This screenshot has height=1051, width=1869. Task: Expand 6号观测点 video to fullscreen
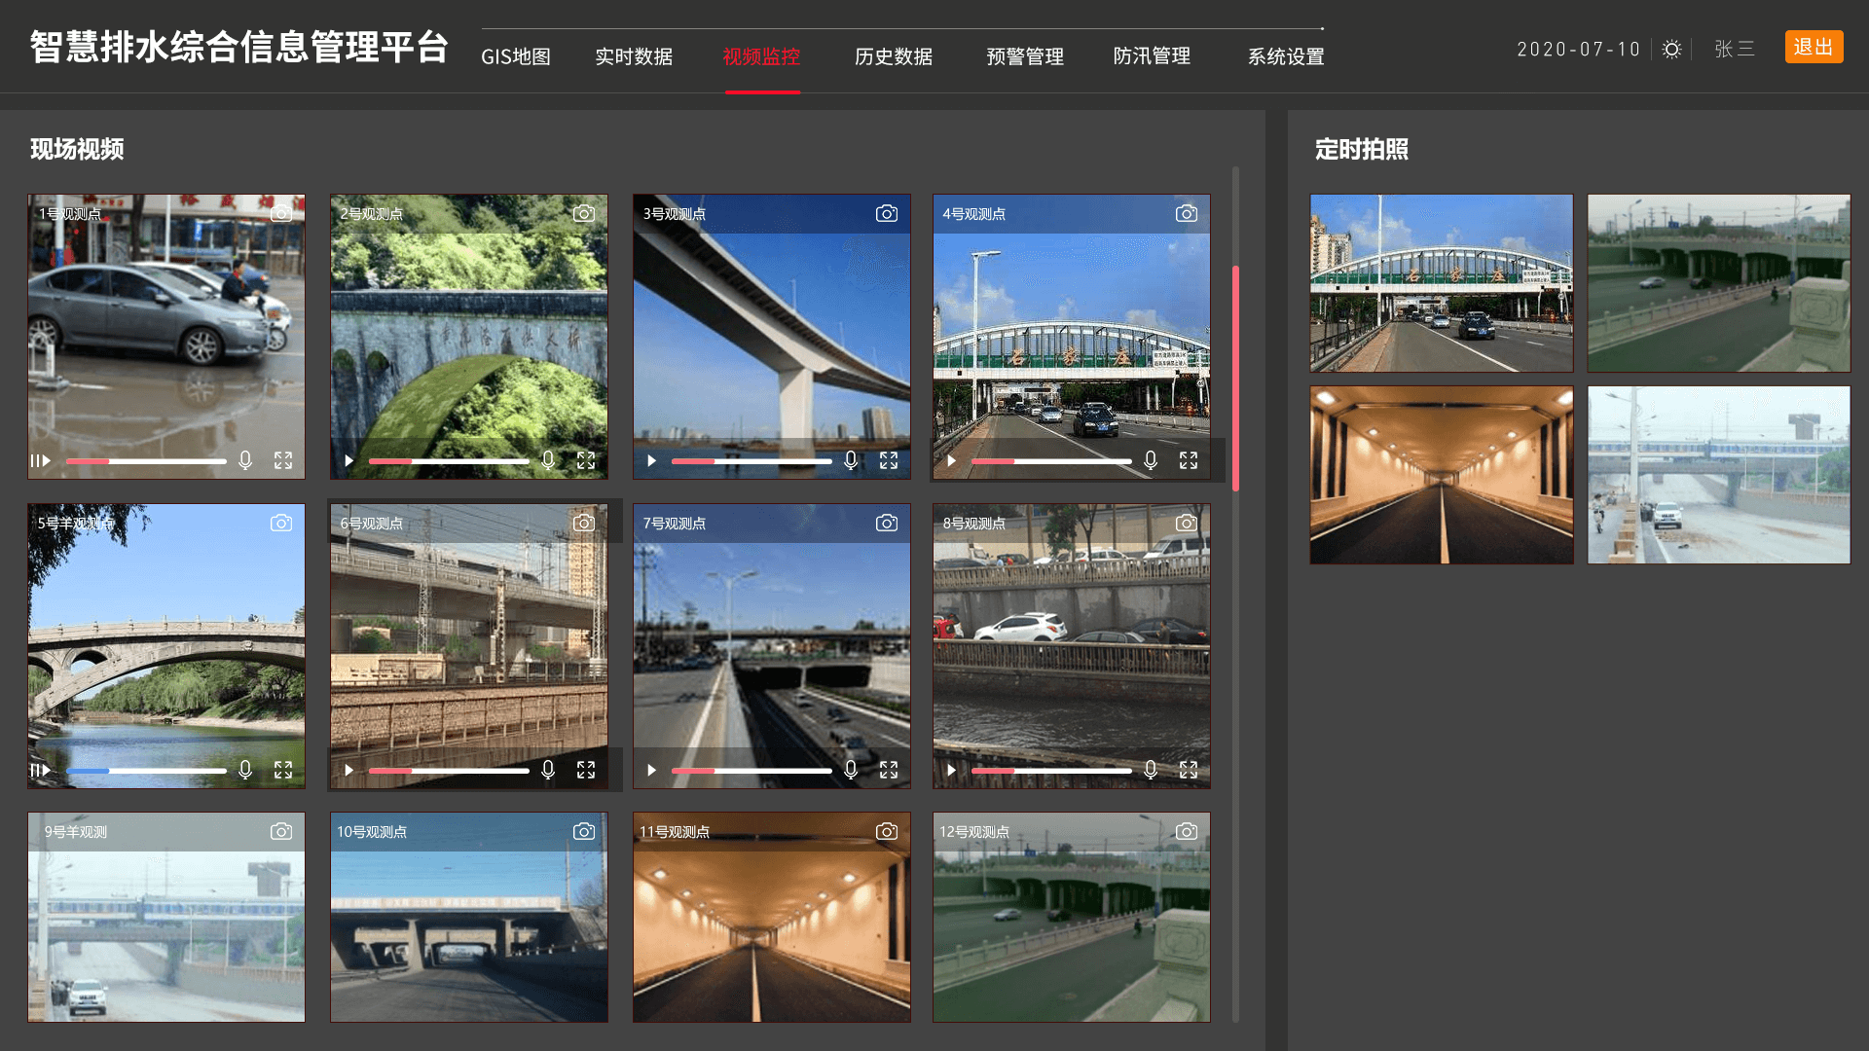tap(586, 770)
